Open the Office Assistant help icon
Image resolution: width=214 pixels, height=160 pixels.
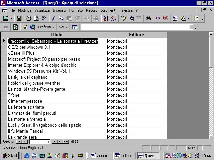click(x=197, y=18)
